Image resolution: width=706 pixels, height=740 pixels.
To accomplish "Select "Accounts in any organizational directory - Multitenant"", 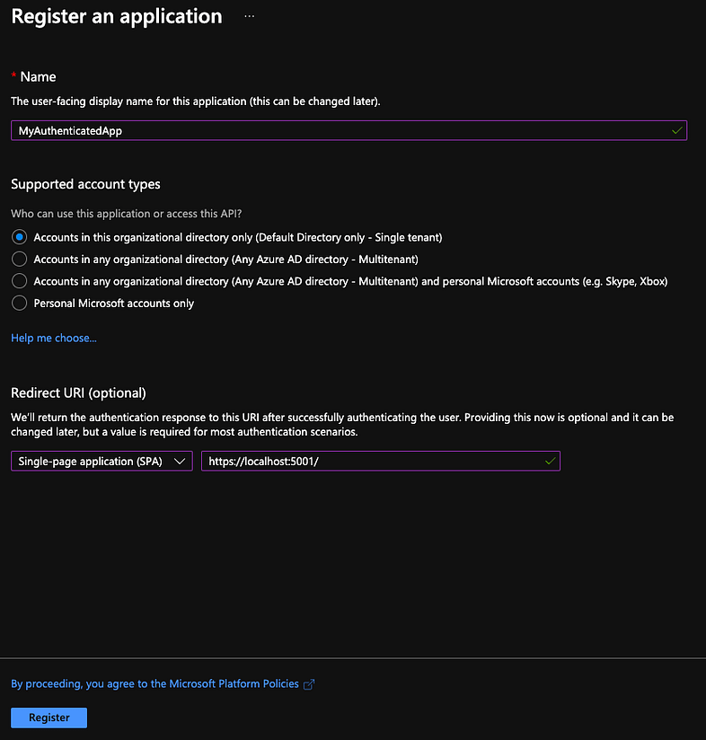I will (x=19, y=258).
